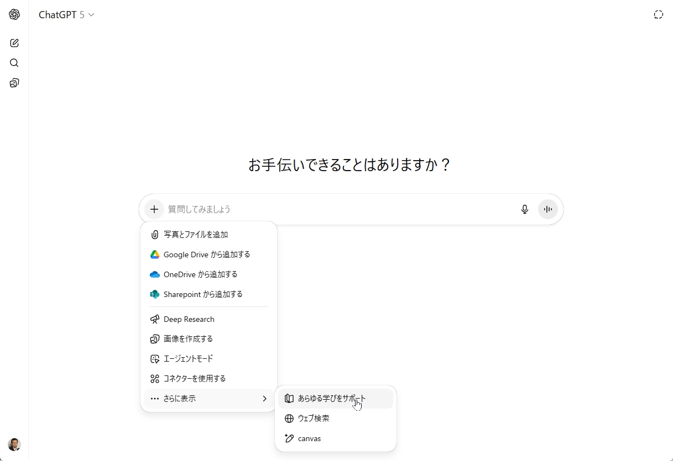Start a new chat with pencil icon
Image resolution: width=673 pixels, height=461 pixels.
(14, 43)
